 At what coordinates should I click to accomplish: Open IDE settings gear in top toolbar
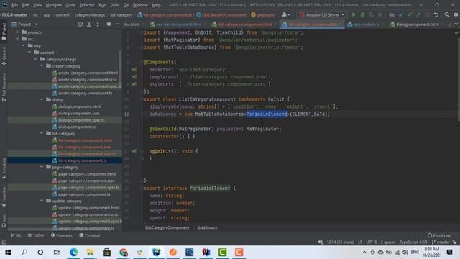coord(456,14)
